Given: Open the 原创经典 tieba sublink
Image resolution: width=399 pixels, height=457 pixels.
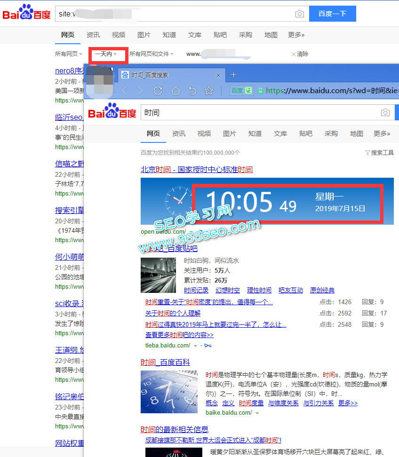Looking at the screenshot, I should pyautogui.click(x=322, y=290).
